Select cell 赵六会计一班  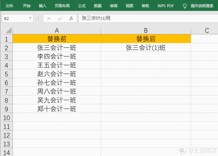click(x=57, y=74)
